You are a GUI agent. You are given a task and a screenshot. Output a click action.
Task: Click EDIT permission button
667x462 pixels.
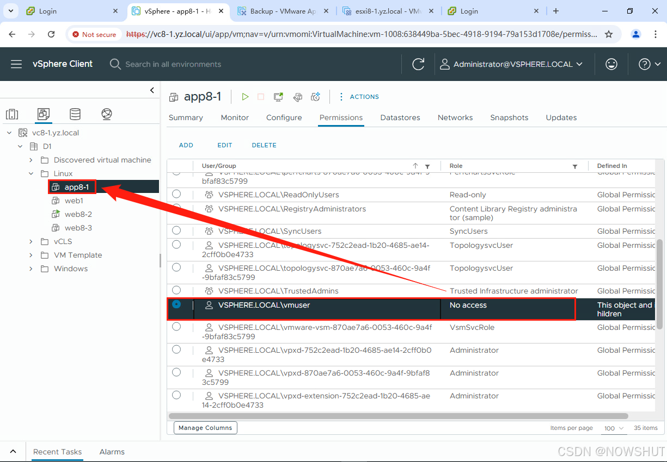coord(225,145)
